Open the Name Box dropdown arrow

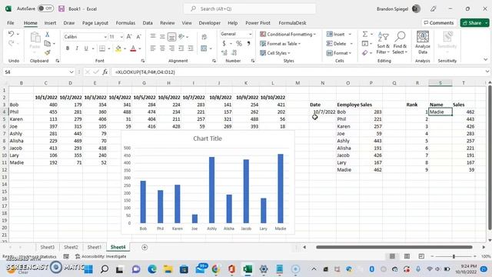71,72
